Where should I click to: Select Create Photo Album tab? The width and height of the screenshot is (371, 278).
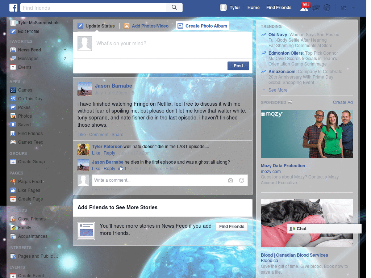(203, 26)
